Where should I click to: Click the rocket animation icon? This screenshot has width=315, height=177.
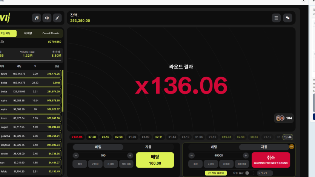pos(57,18)
